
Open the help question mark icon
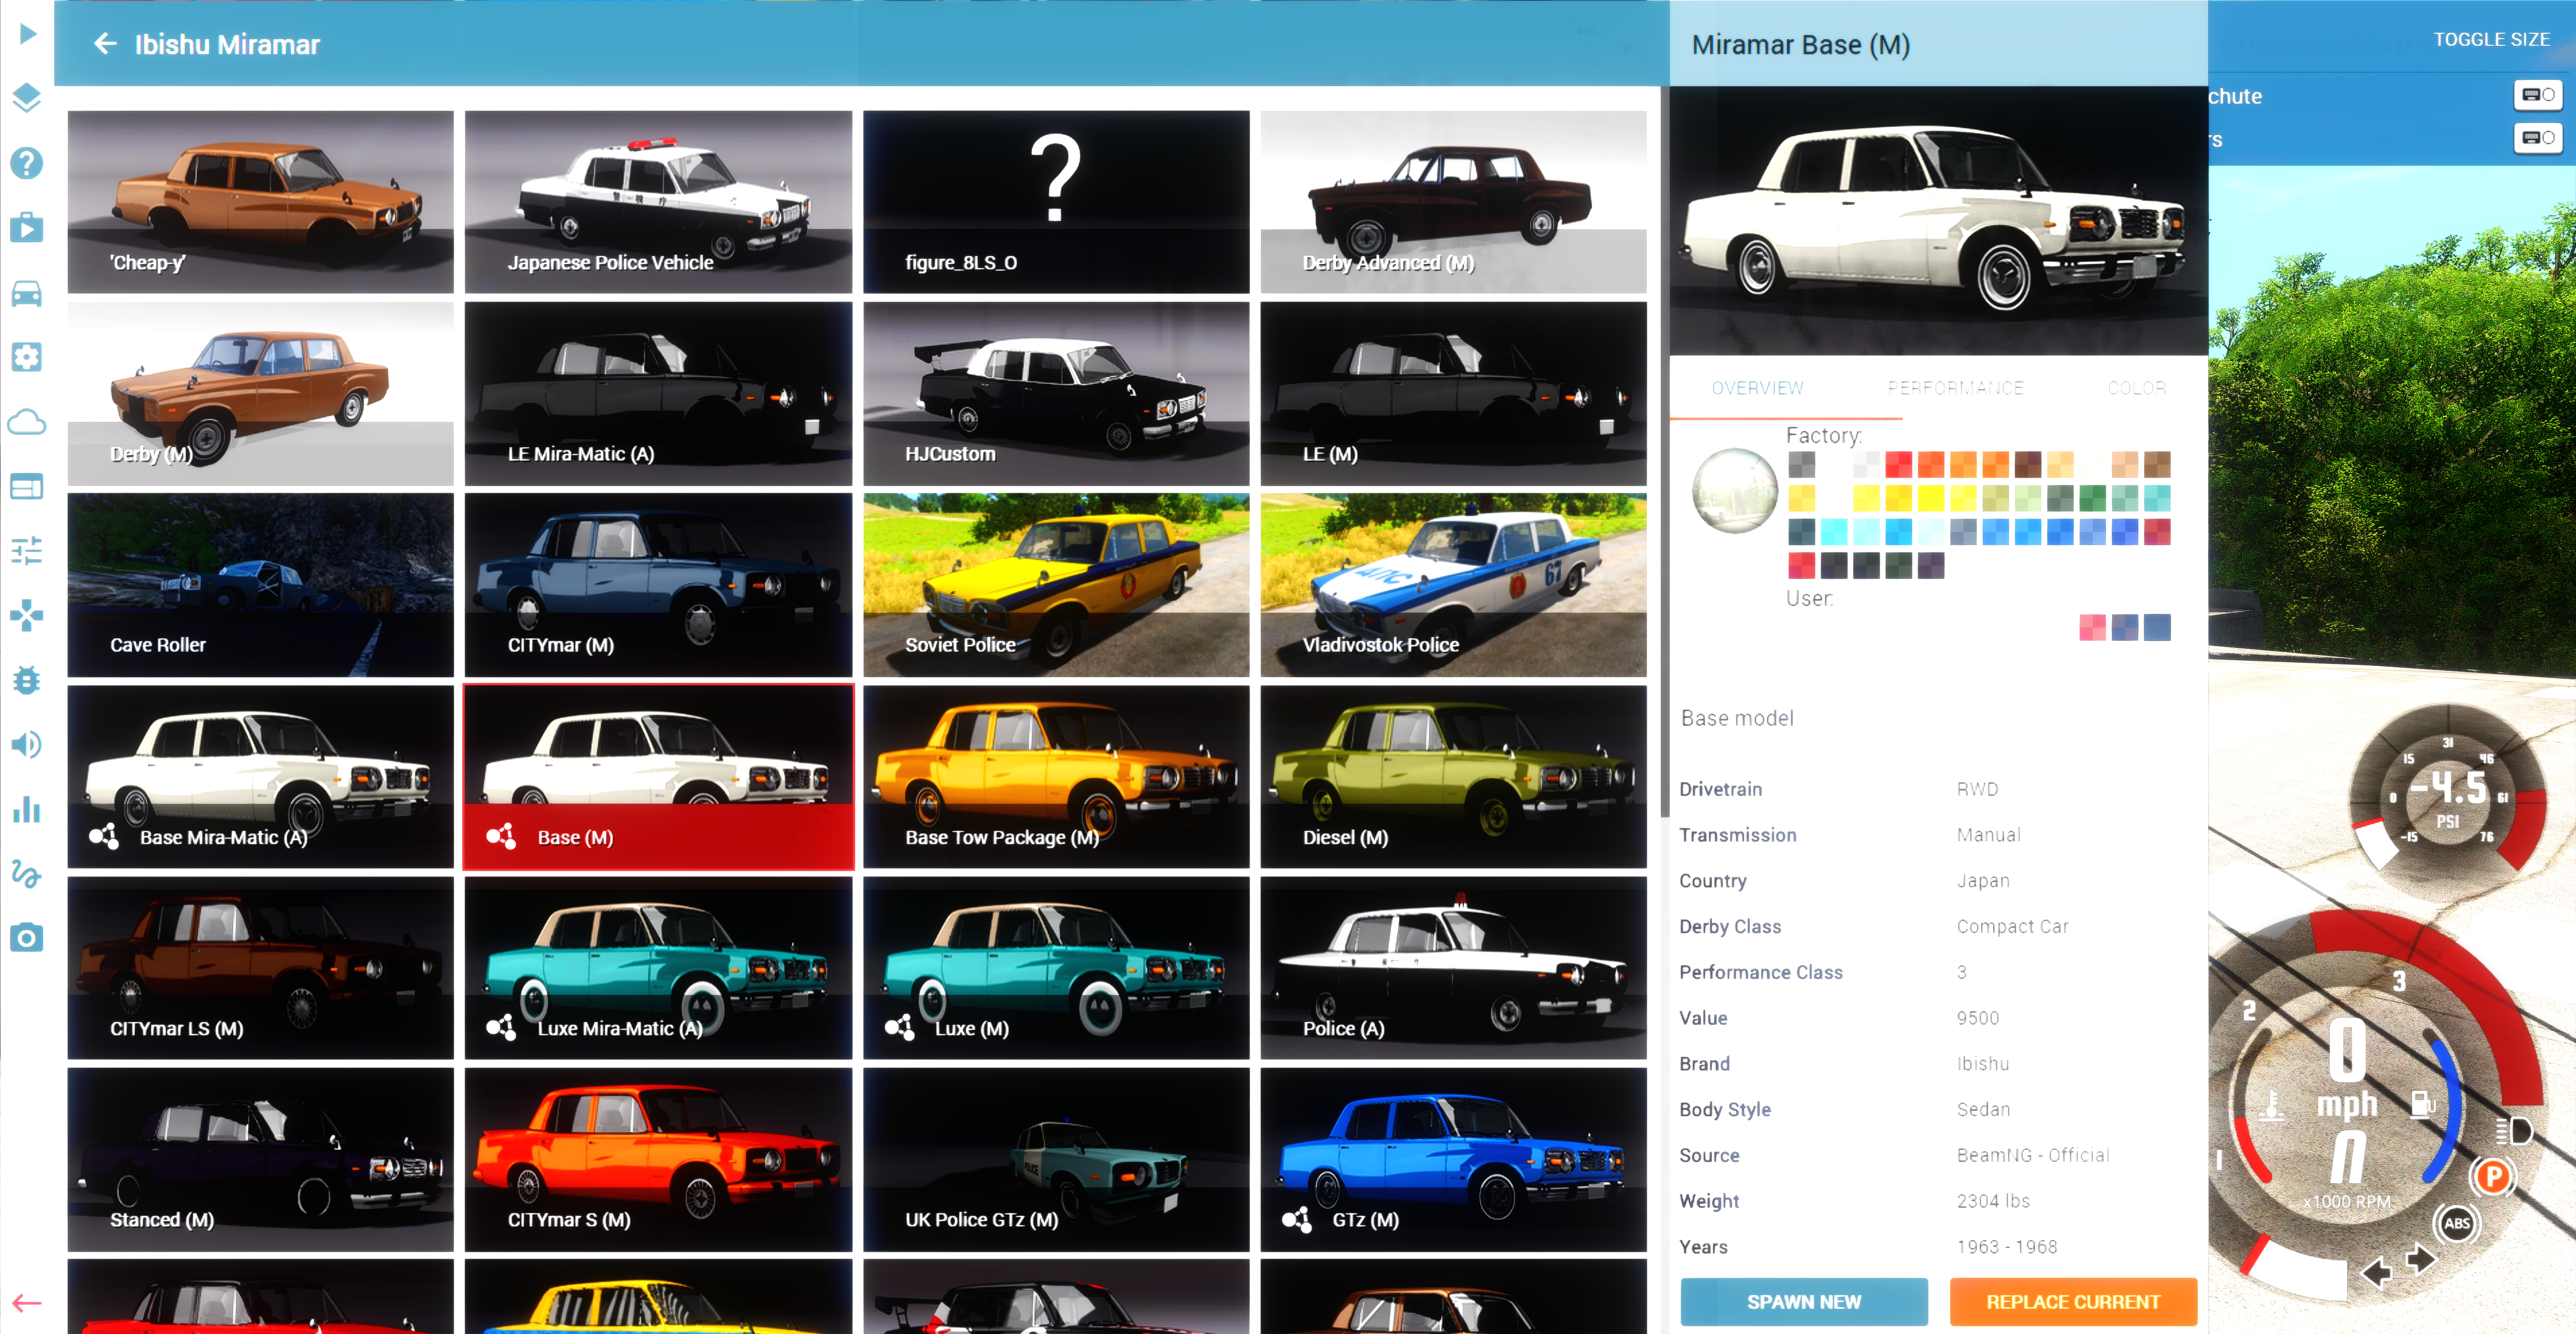(27, 163)
